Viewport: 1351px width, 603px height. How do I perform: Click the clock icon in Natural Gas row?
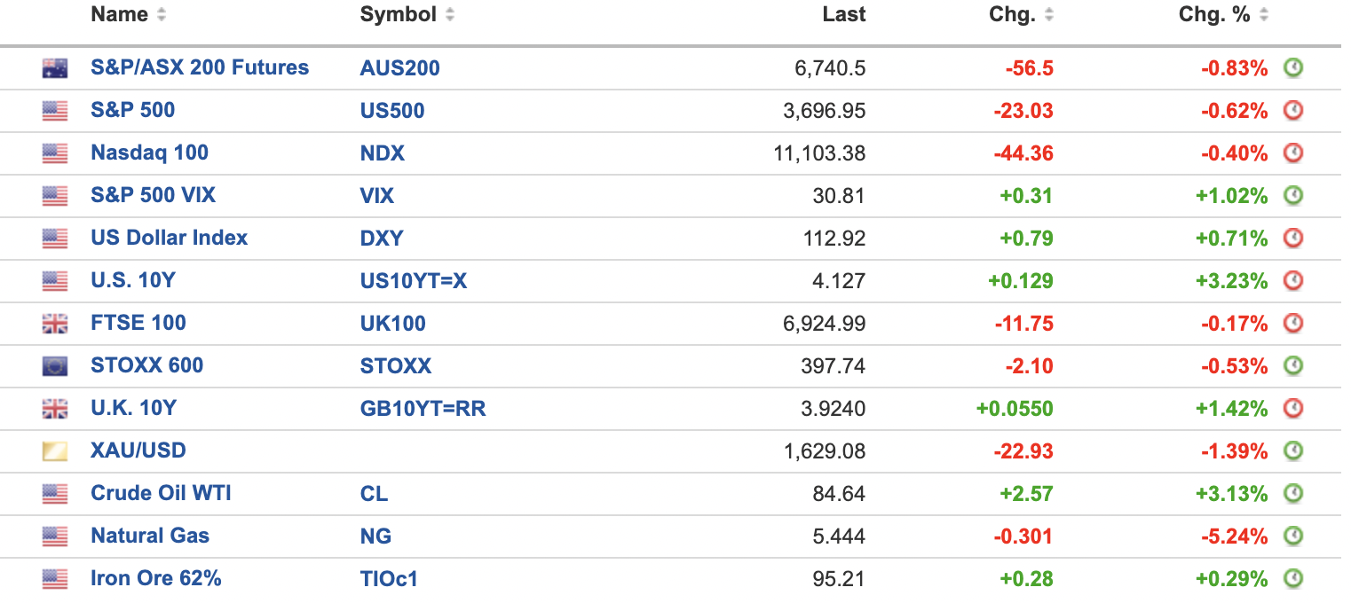1293,536
